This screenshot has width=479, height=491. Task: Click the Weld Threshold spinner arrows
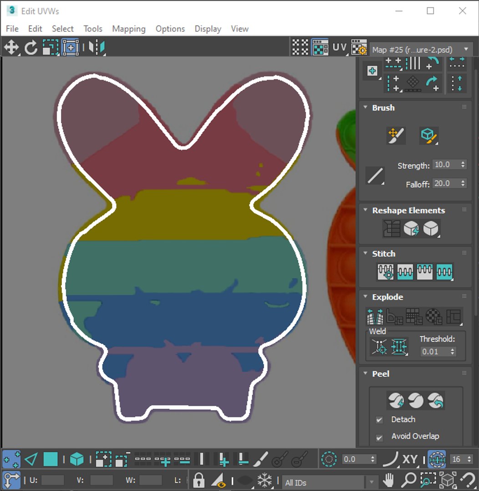(x=452, y=351)
